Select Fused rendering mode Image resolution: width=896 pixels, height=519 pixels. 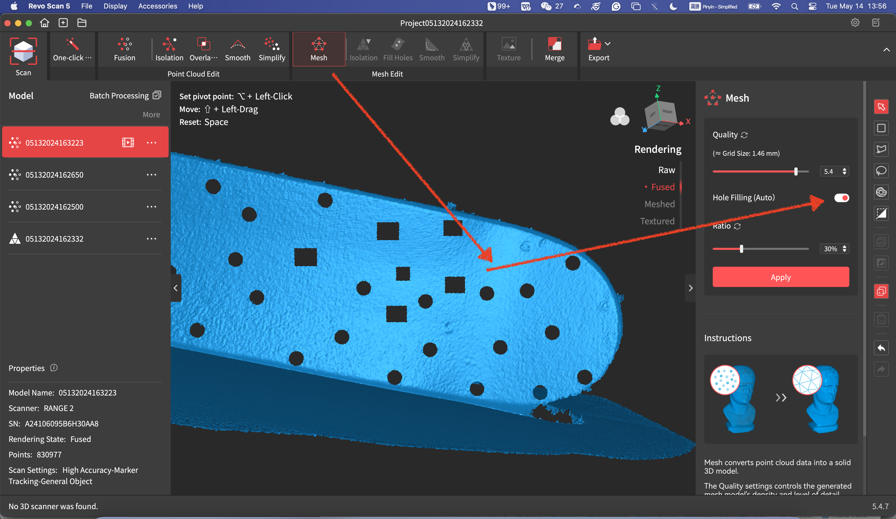663,187
